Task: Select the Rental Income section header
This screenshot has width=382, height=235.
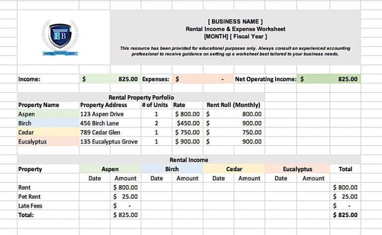Action: 189,160
